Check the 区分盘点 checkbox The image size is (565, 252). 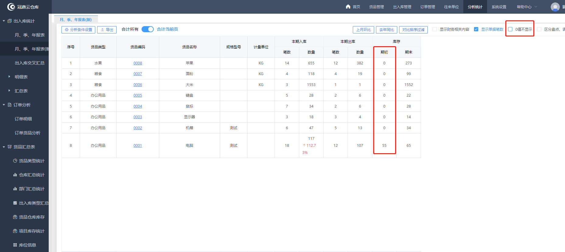point(539,29)
